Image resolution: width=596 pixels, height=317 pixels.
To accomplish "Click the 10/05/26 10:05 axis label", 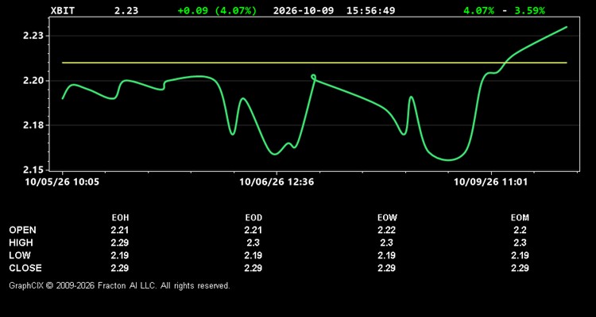I will 62,182.
